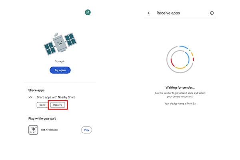Viewport: 240px width, 160px height.
Task: Select the Receive button
Action: tap(58, 105)
